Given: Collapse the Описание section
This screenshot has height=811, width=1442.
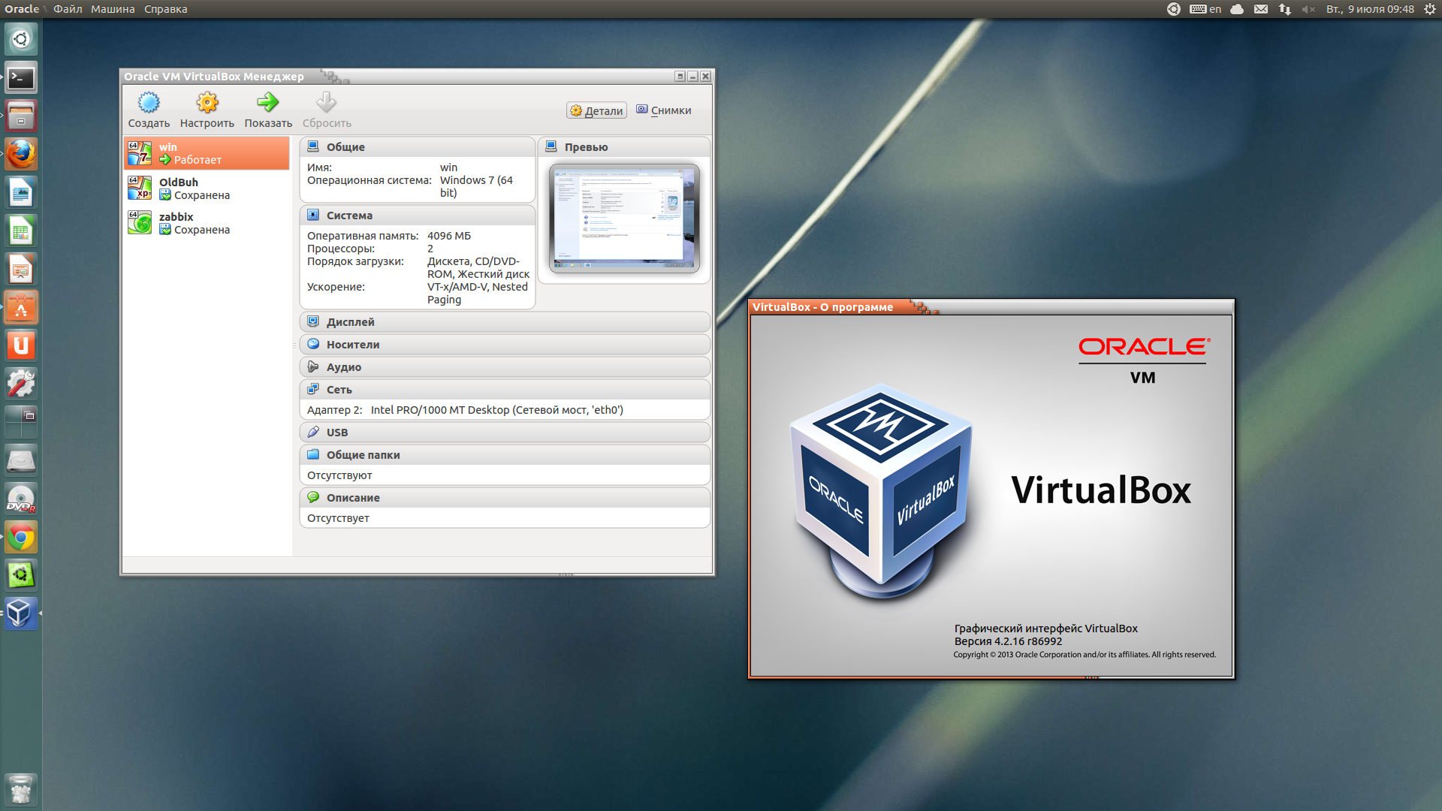Looking at the screenshot, I should tap(505, 498).
